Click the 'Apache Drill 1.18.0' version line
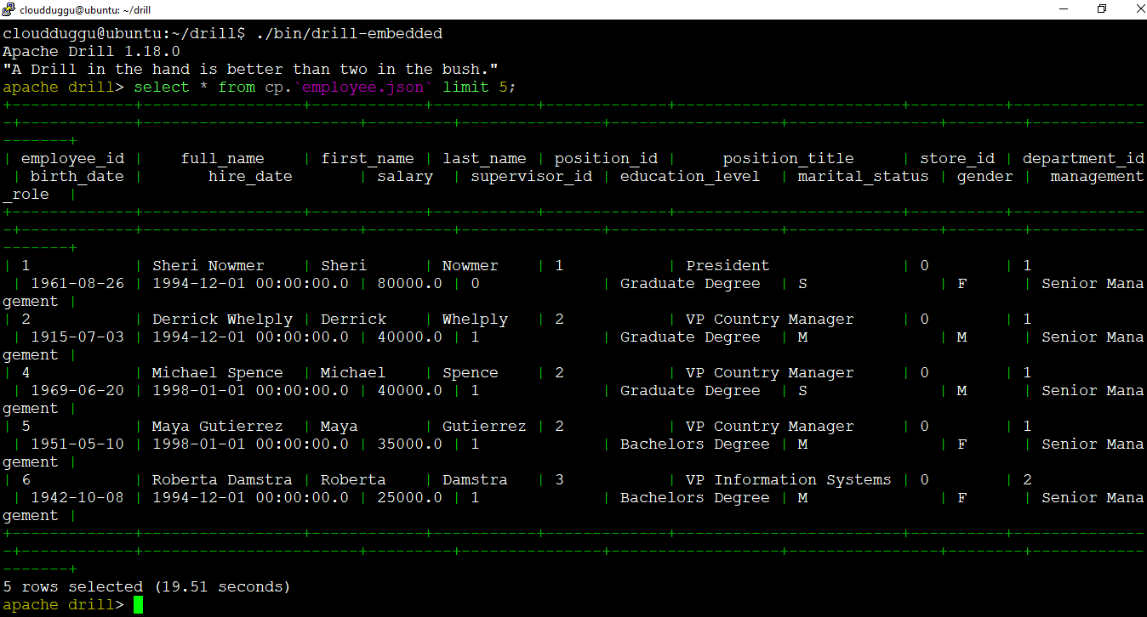This screenshot has height=617, width=1147. tap(91, 52)
